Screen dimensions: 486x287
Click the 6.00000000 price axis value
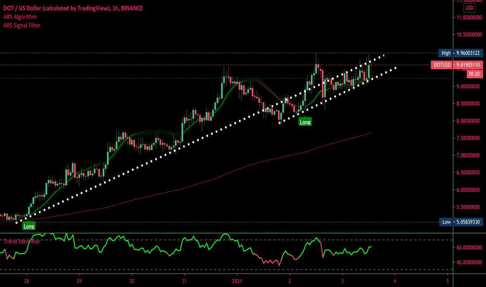[469, 190]
